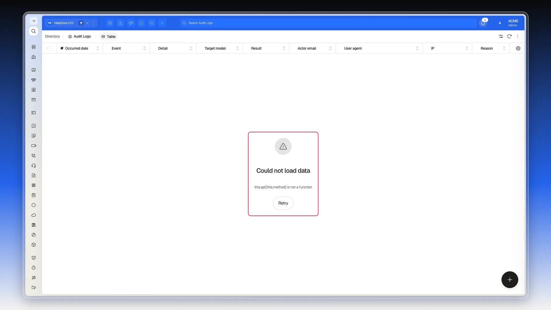
Task: Sort by Actor email column arrows
Action: click(x=330, y=48)
